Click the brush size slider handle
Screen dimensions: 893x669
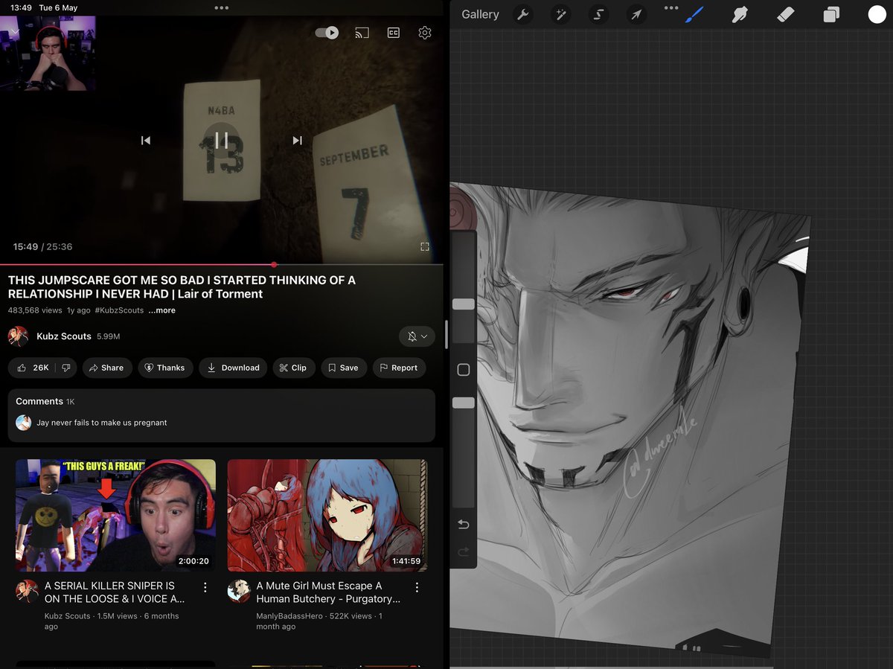[x=463, y=304]
